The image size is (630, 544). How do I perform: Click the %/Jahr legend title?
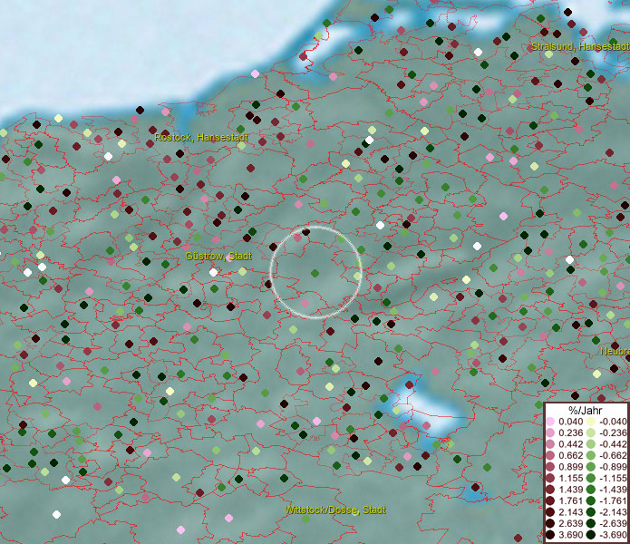coord(586,411)
